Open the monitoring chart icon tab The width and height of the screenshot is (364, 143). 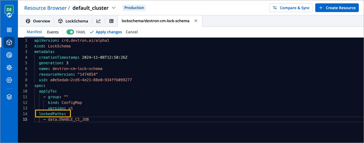click(98, 21)
